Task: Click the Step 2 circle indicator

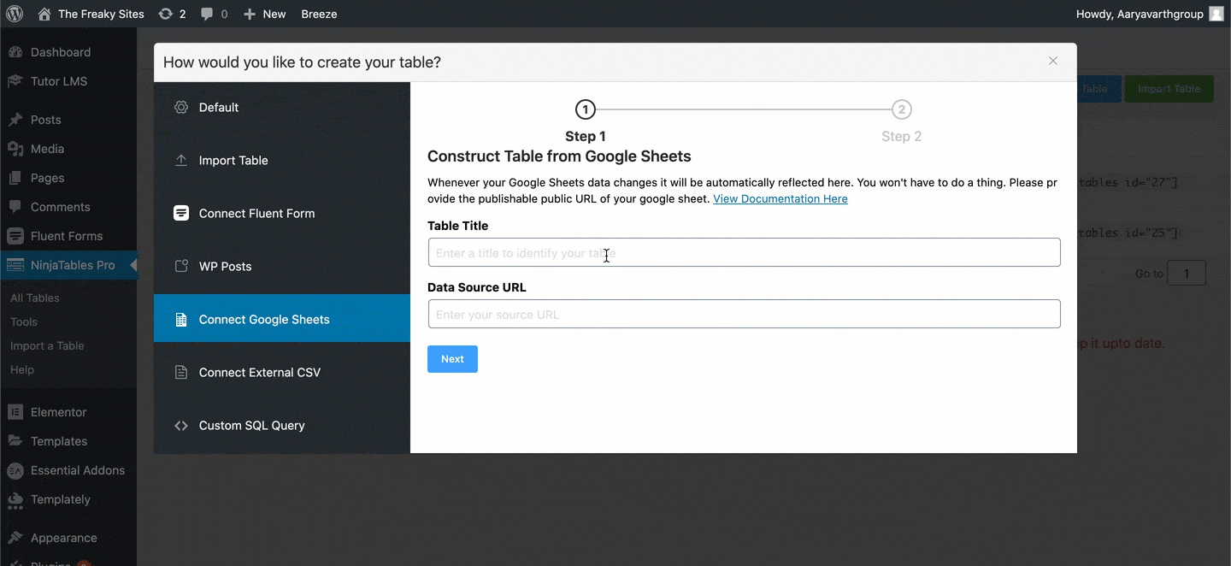Action: pos(901,109)
